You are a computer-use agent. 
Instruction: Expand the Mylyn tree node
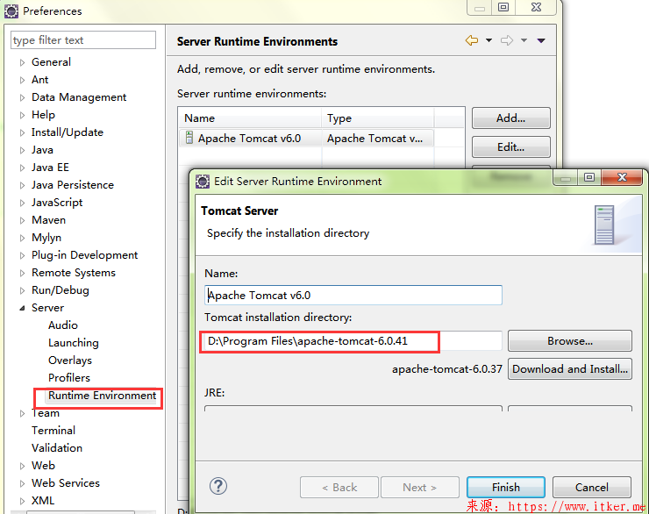(x=22, y=238)
